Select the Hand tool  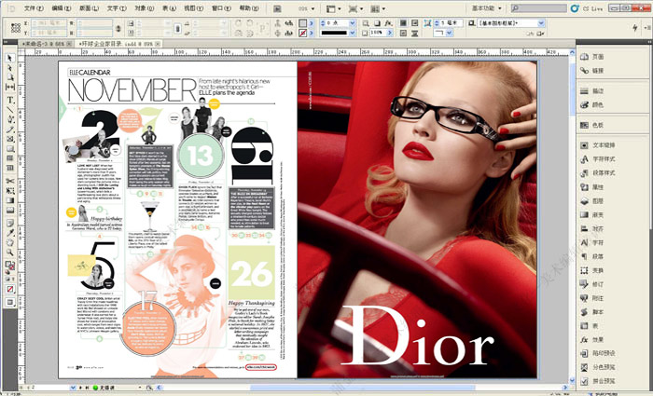10,243
